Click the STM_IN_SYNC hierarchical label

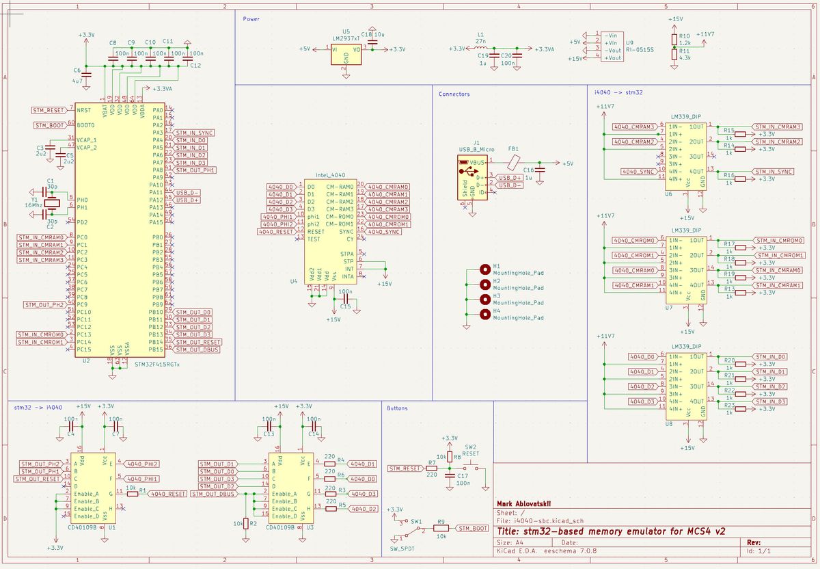click(194, 131)
